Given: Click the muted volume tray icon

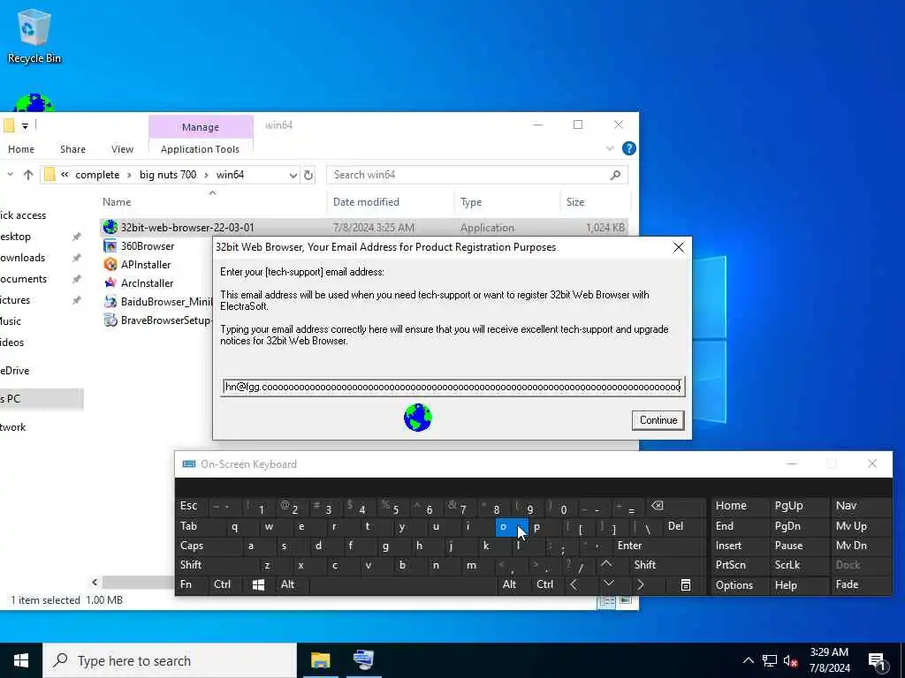Looking at the screenshot, I should click(x=791, y=660).
